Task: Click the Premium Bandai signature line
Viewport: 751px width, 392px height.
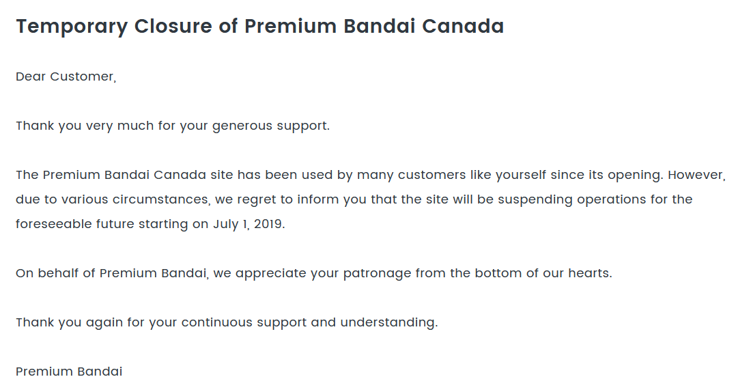Action: click(x=69, y=372)
